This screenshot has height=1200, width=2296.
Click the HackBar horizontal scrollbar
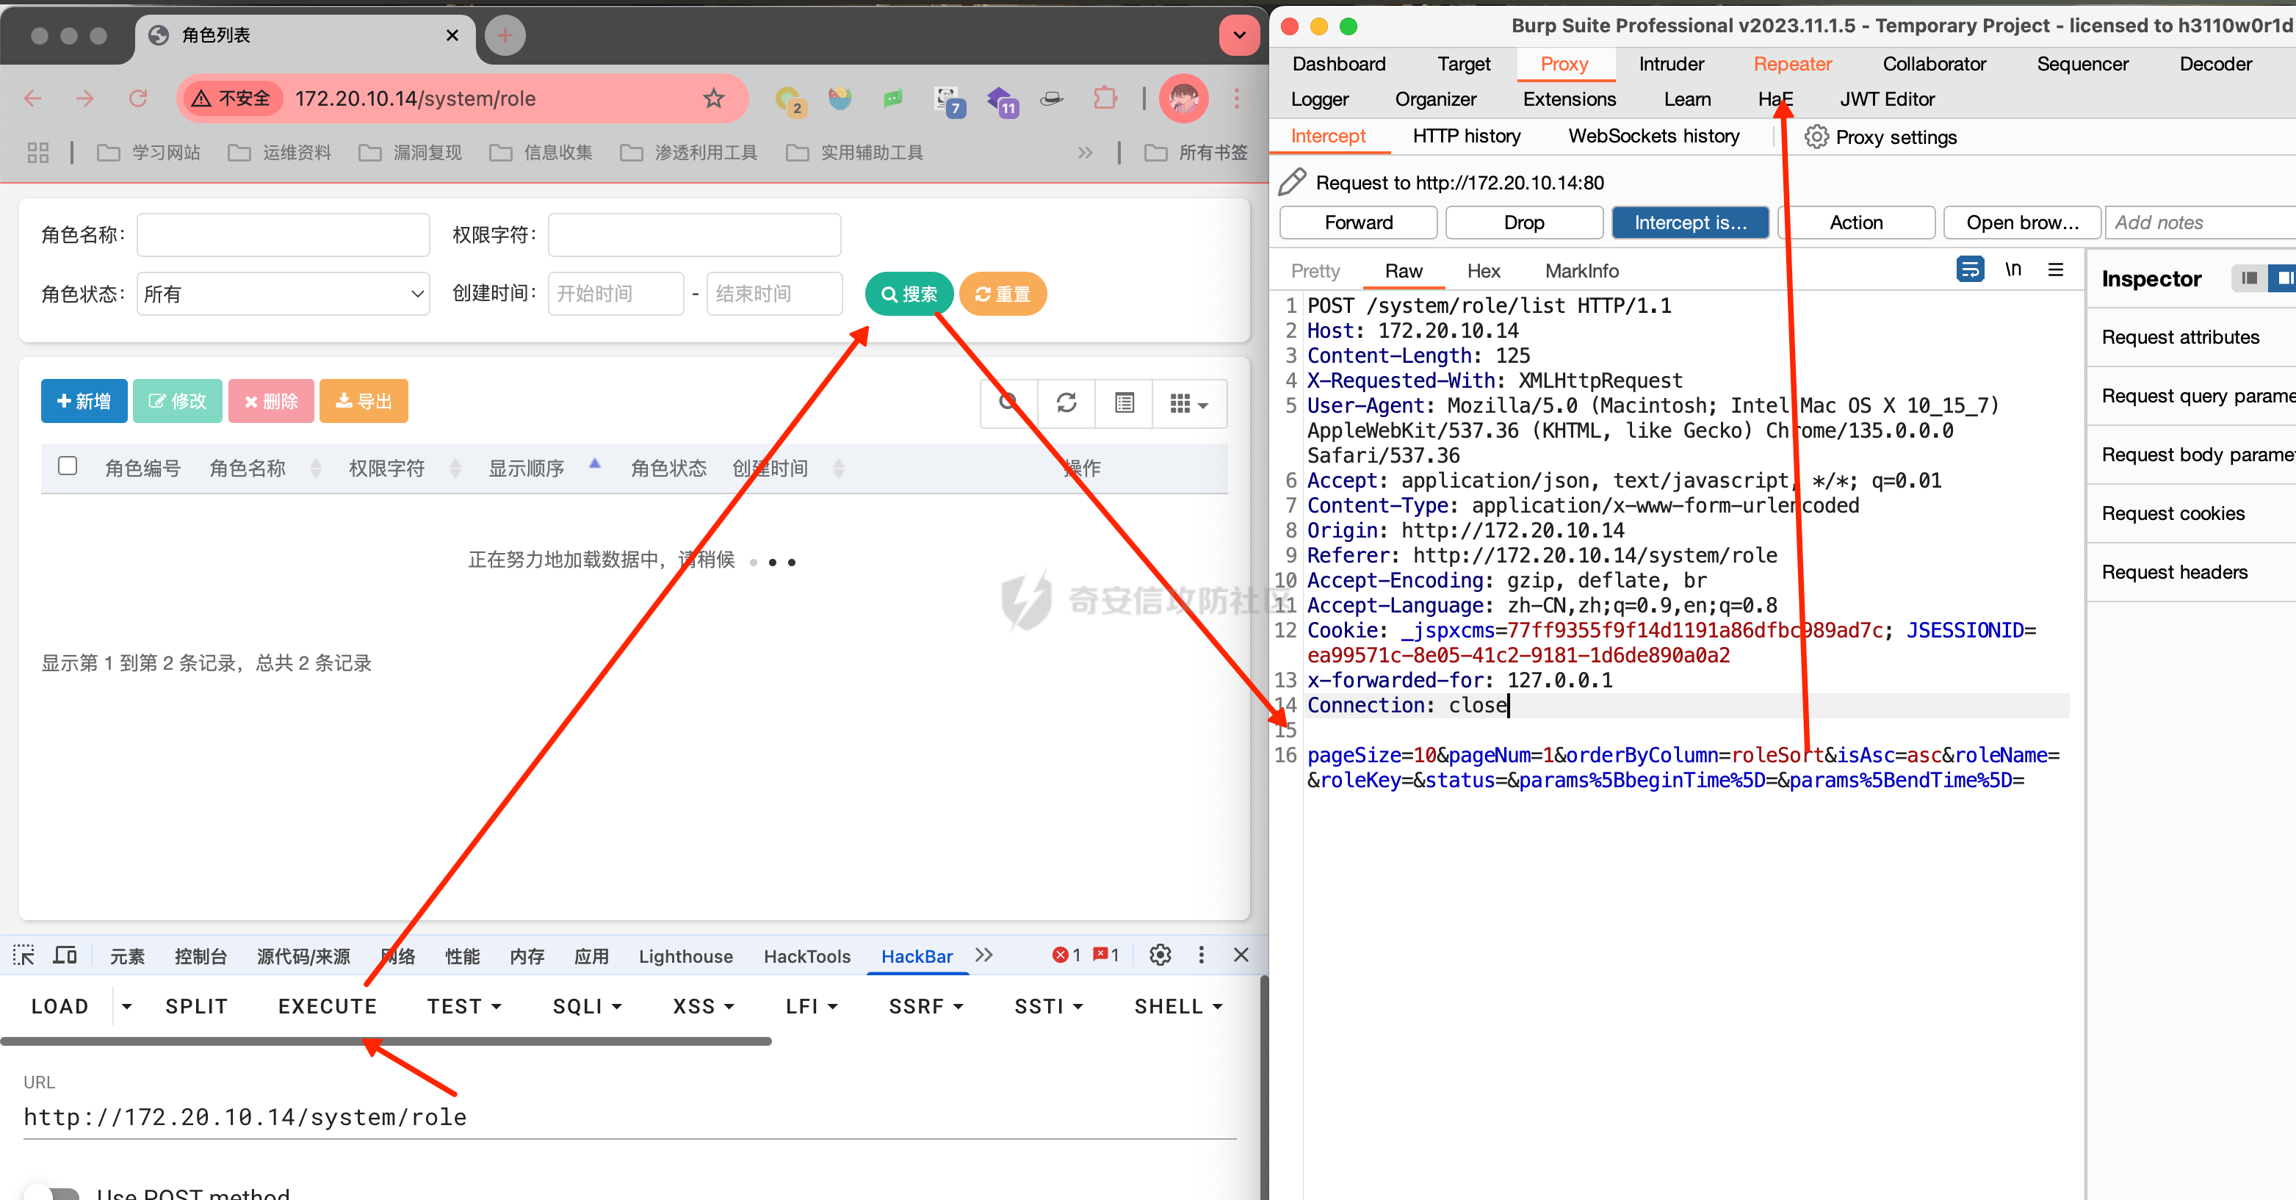(x=385, y=1041)
